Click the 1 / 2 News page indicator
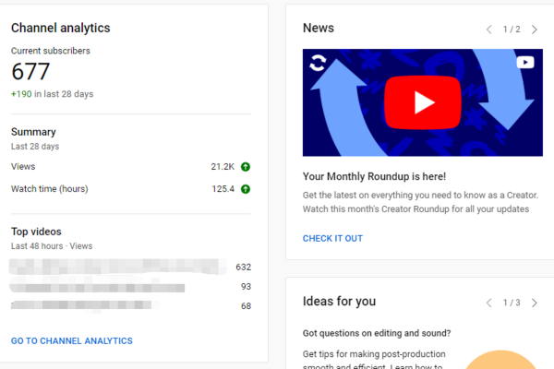The height and width of the screenshot is (369, 554). (x=512, y=30)
